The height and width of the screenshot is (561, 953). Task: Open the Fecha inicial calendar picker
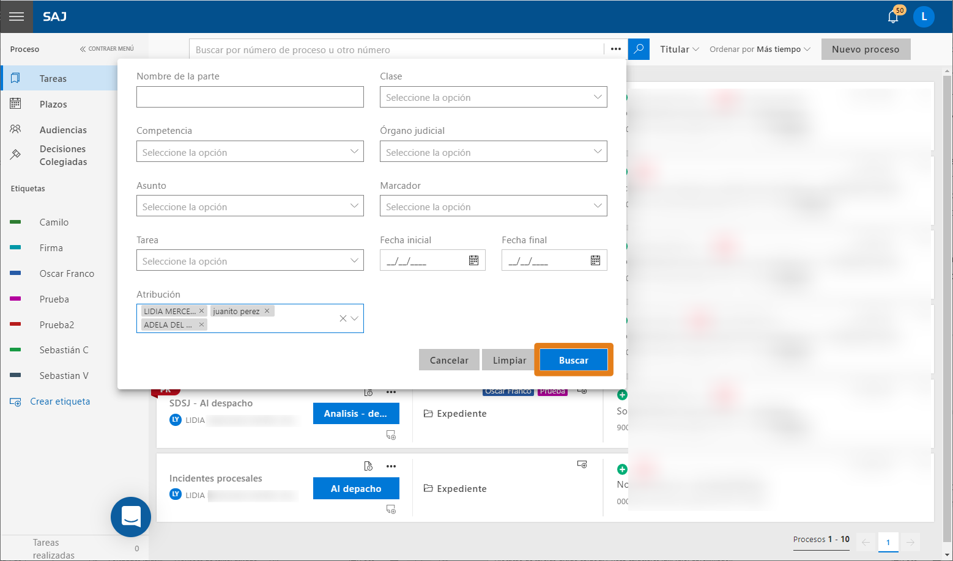click(x=473, y=260)
